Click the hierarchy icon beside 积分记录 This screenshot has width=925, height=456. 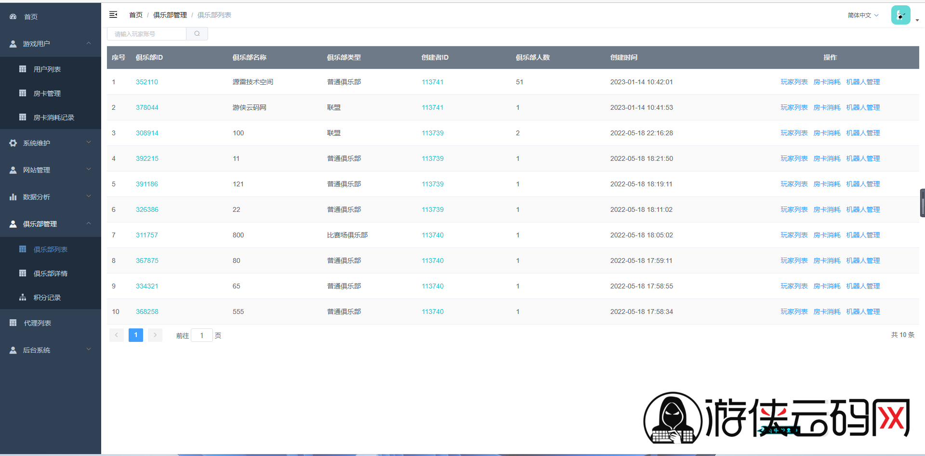[23, 298]
